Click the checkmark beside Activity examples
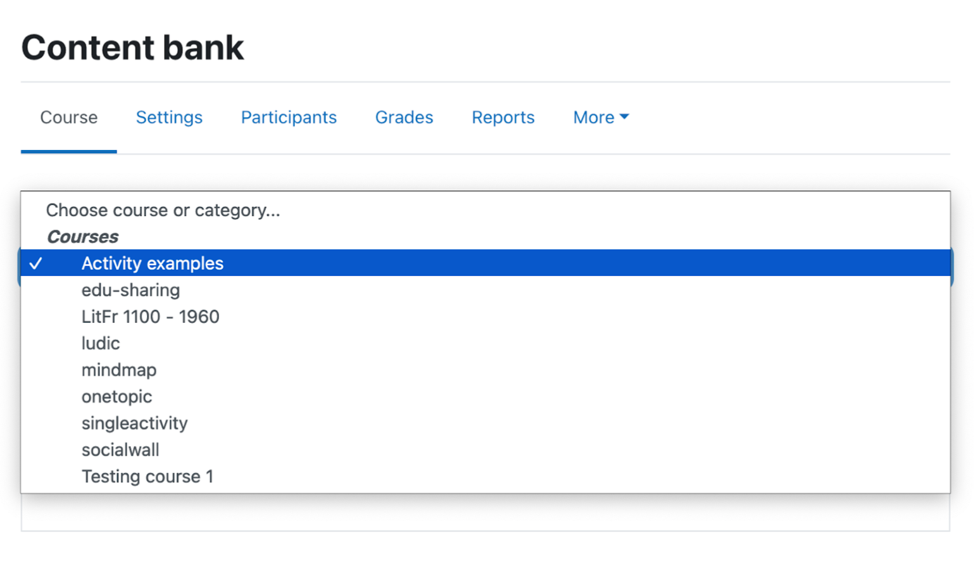The height and width of the screenshot is (576, 980). pos(36,263)
